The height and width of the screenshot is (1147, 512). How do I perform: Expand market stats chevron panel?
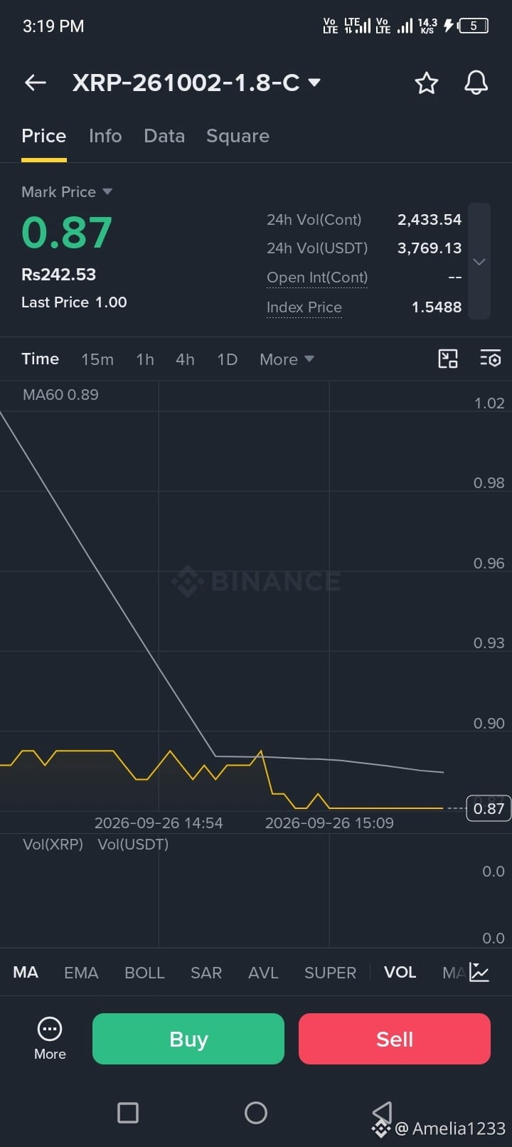(x=479, y=262)
